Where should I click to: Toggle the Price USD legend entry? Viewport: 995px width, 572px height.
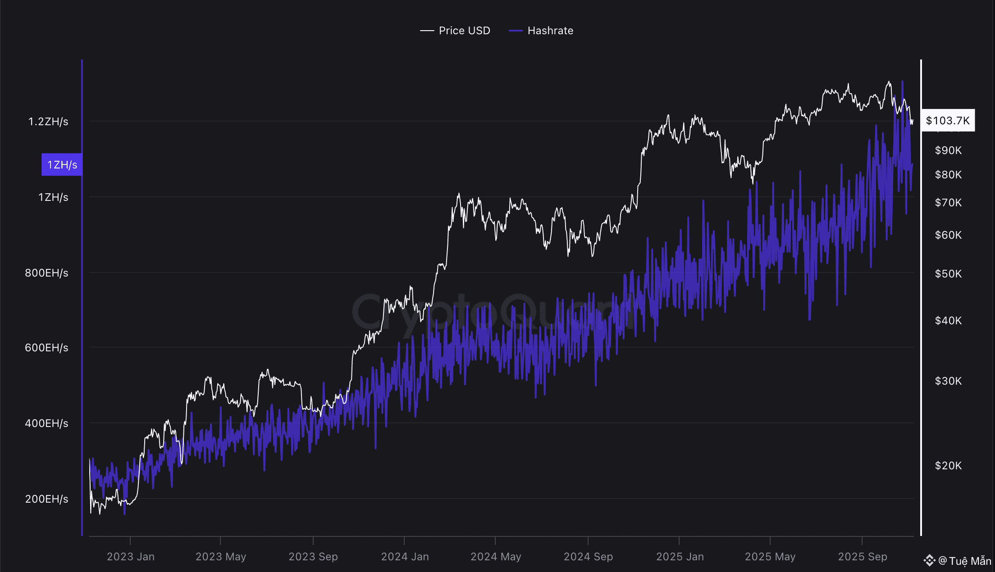click(464, 31)
